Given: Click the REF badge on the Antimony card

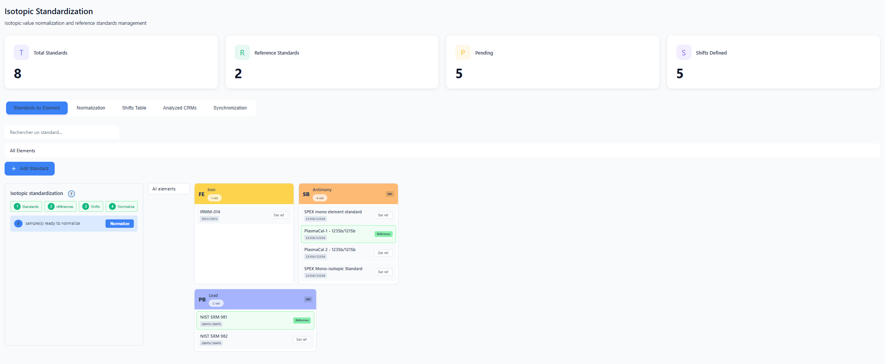Looking at the screenshot, I should tap(389, 194).
